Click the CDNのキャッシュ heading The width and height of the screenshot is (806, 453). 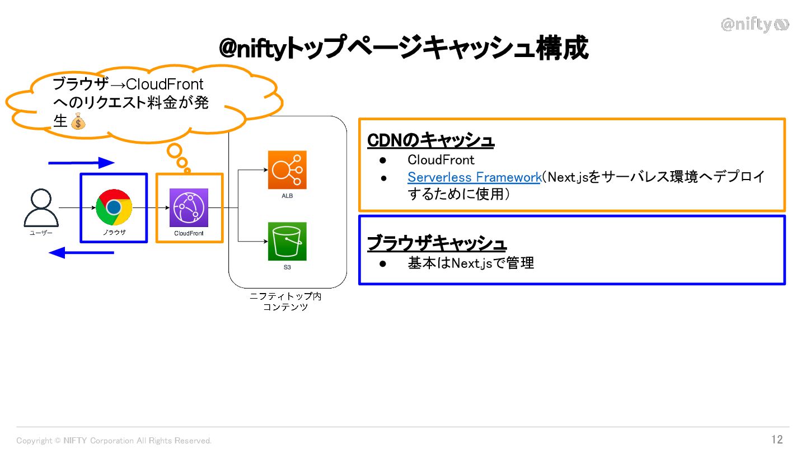point(430,140)
